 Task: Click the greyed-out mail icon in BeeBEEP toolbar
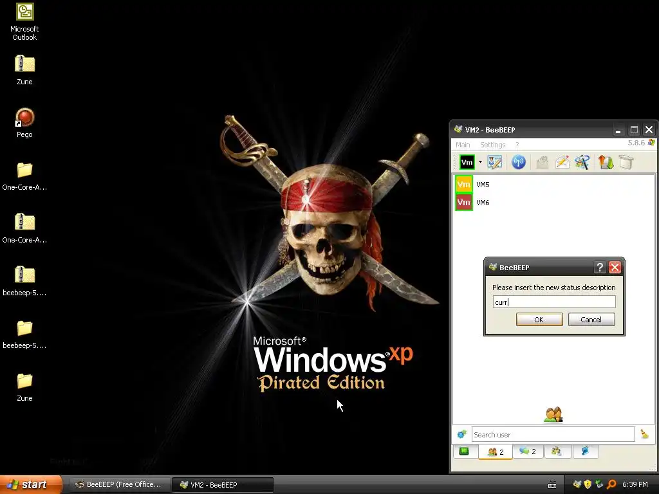(542, 162)
